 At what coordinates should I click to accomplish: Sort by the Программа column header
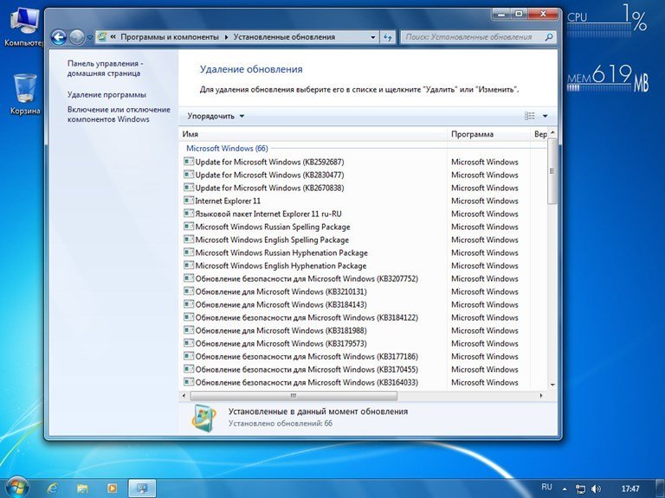tap(488, 134)
